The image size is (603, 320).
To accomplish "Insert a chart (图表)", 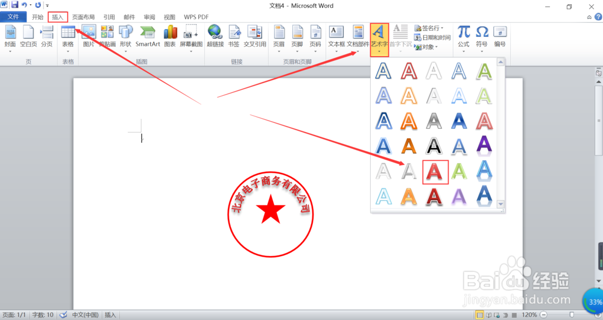I will [x=169, y=37].
